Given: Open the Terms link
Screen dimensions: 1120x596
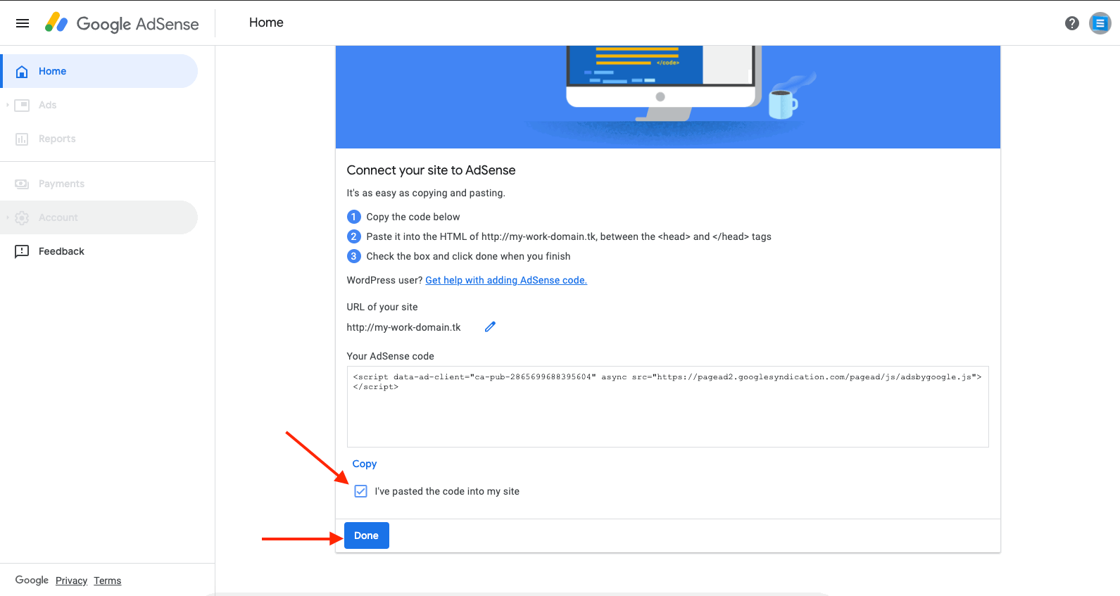Looking at the screenshot, I should pyautogui.click(x=108, y=581).
